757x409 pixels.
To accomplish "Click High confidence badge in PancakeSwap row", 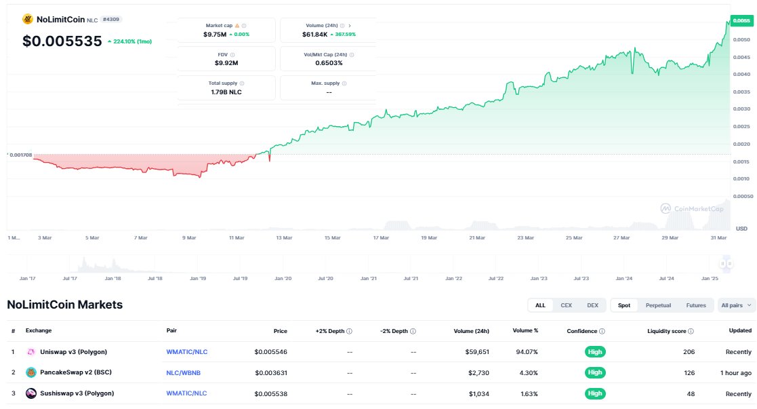I will pos(595,372).
